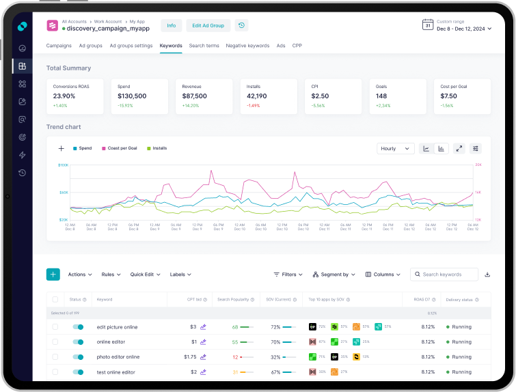Screen dimensions: 516x392
Task: Check the box for online editor row
Action: (55, 342)
